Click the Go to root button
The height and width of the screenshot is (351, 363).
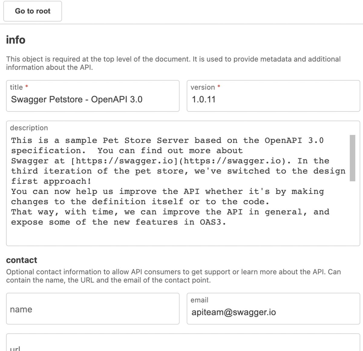33,11
